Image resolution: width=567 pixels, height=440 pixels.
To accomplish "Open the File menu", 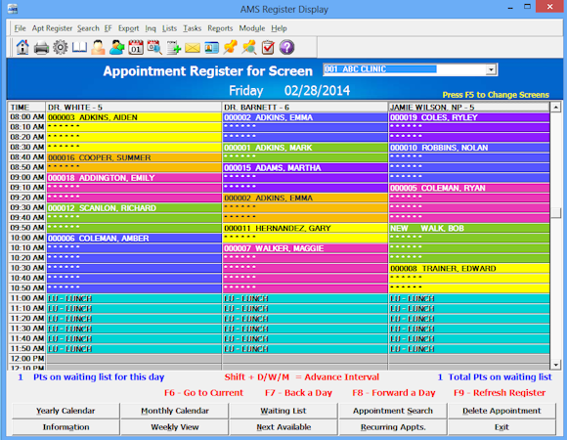I will (x=20, y=28).
